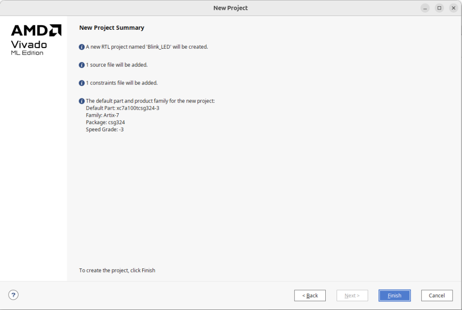
Task: Click the greyed-out Next button
Action: click(x=352, y=296)
